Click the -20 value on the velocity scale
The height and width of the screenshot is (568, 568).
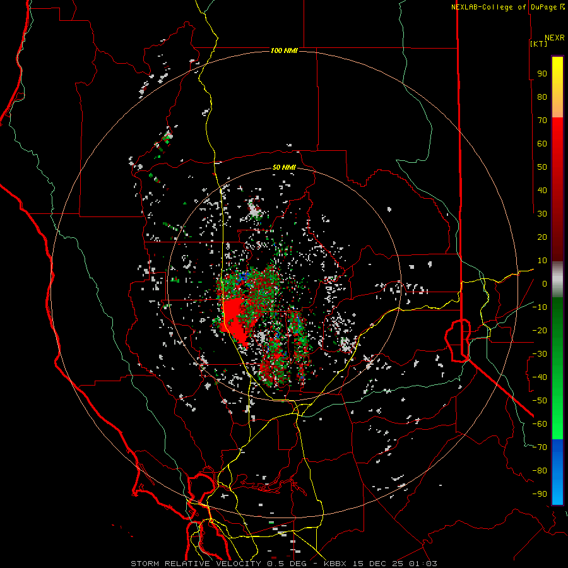click(540, 330)
